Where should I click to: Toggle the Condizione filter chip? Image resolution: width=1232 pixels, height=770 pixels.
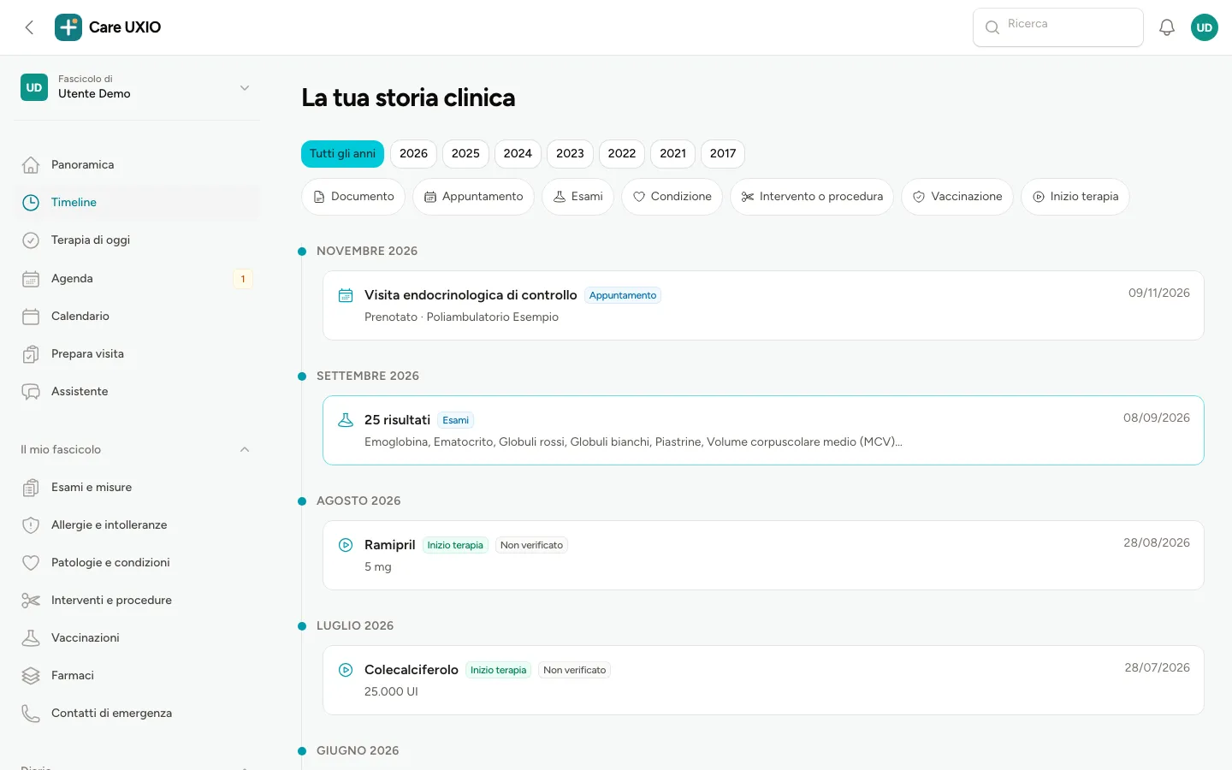(672, 197)
